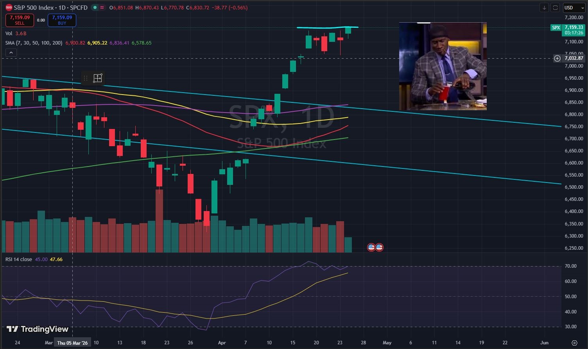This screenshot has height=349, width=588.
Task: Click the Jun label on time axis
Action: (x=544, y=343)
